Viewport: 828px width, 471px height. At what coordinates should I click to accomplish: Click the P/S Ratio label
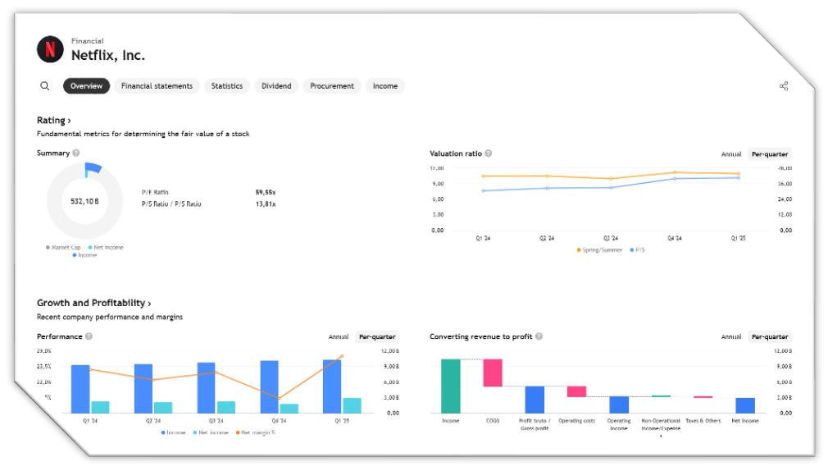click(171, 204)
